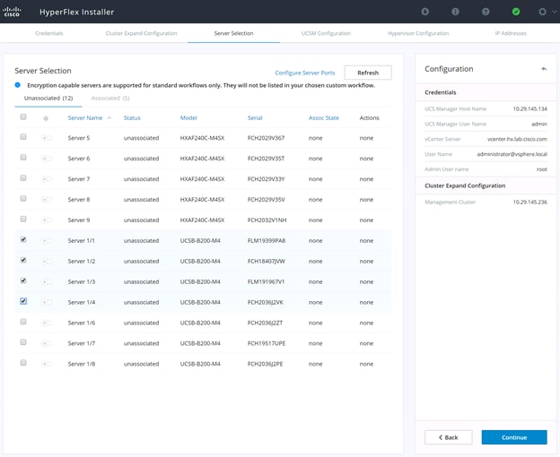Click the Back button
The height and width of the screenshot is (457, 560).
point(448,437)
